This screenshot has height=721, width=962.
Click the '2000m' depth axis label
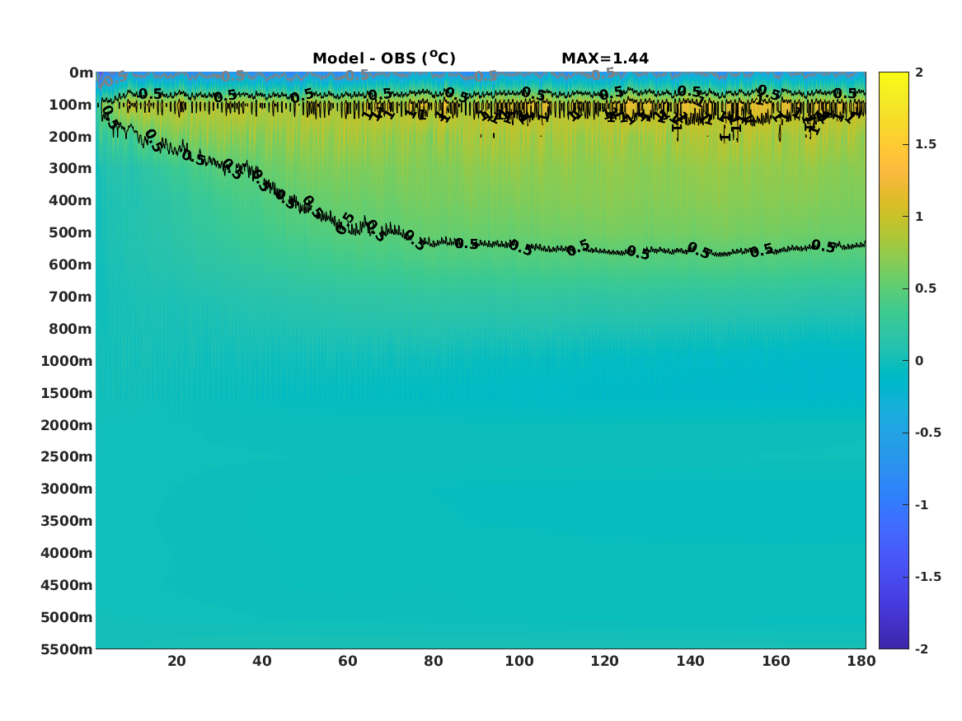pos(67,425)
